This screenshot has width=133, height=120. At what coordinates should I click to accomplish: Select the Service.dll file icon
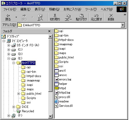57,106
